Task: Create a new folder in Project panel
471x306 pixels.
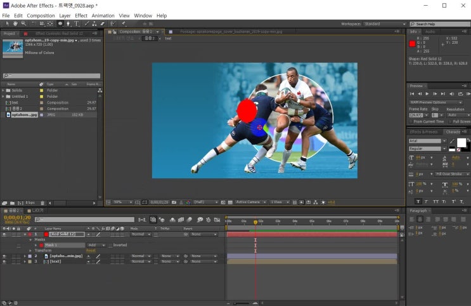Action: pyautogui.click(x=12, y=203)
